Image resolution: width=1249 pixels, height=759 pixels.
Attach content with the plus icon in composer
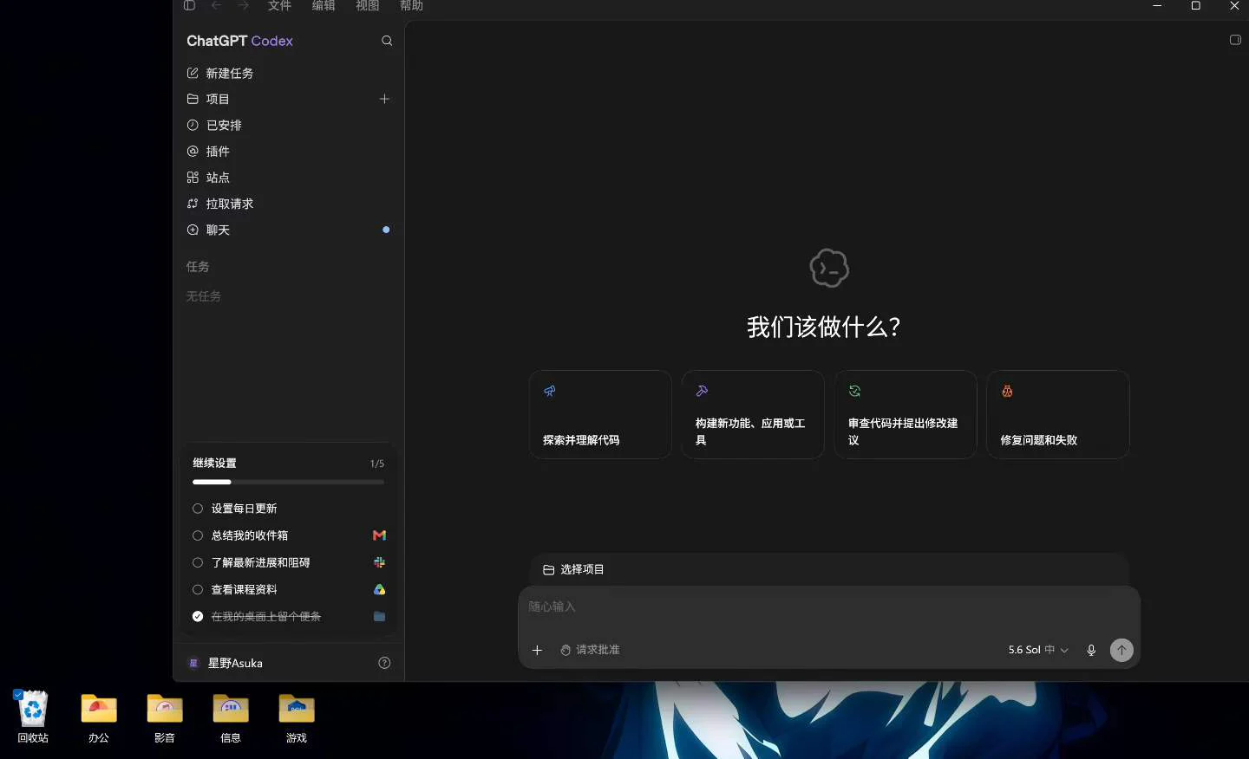[x=537, y=650]
